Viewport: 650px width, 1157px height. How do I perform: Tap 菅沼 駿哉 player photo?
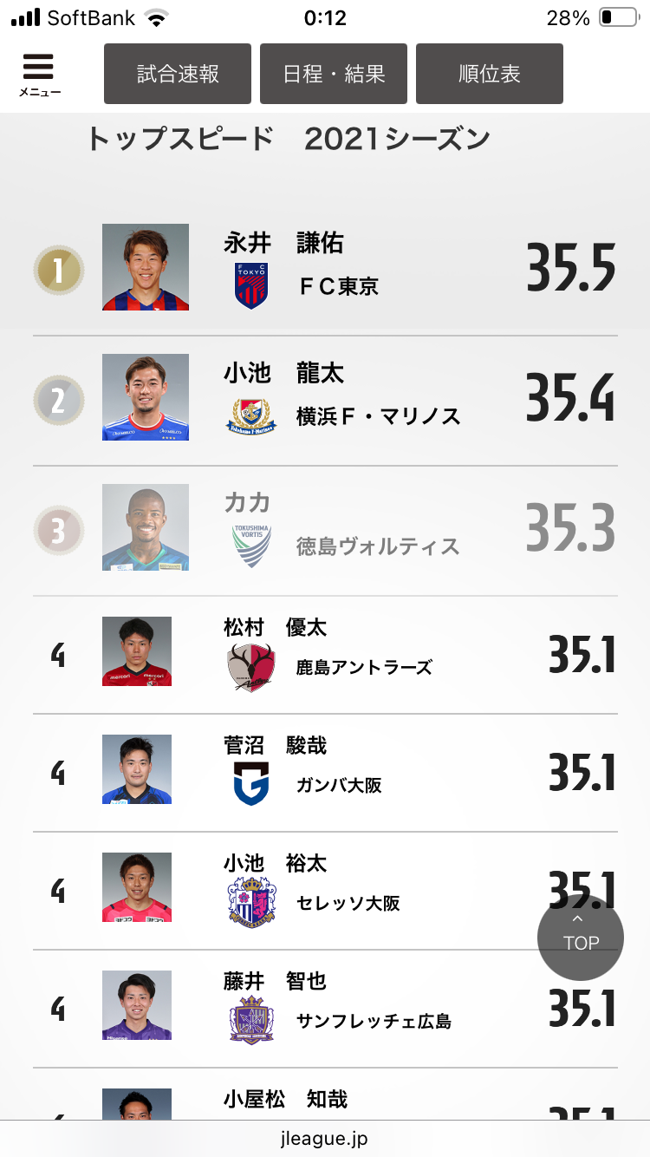click(137, 769)
